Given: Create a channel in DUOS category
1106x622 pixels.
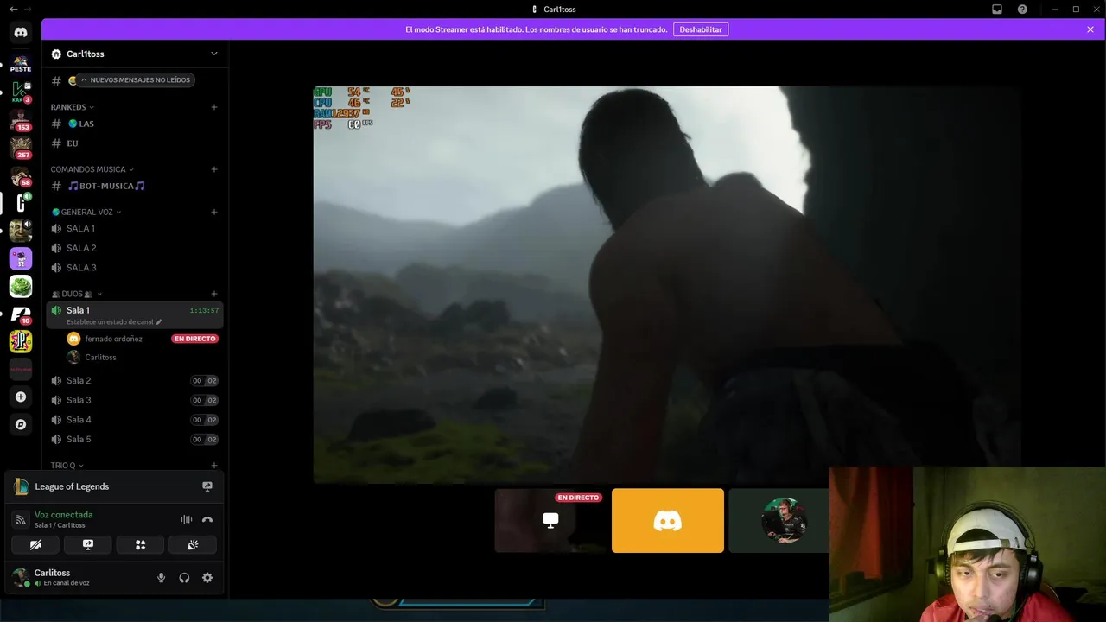Looking at the screenshot, I should click(214, 294).
